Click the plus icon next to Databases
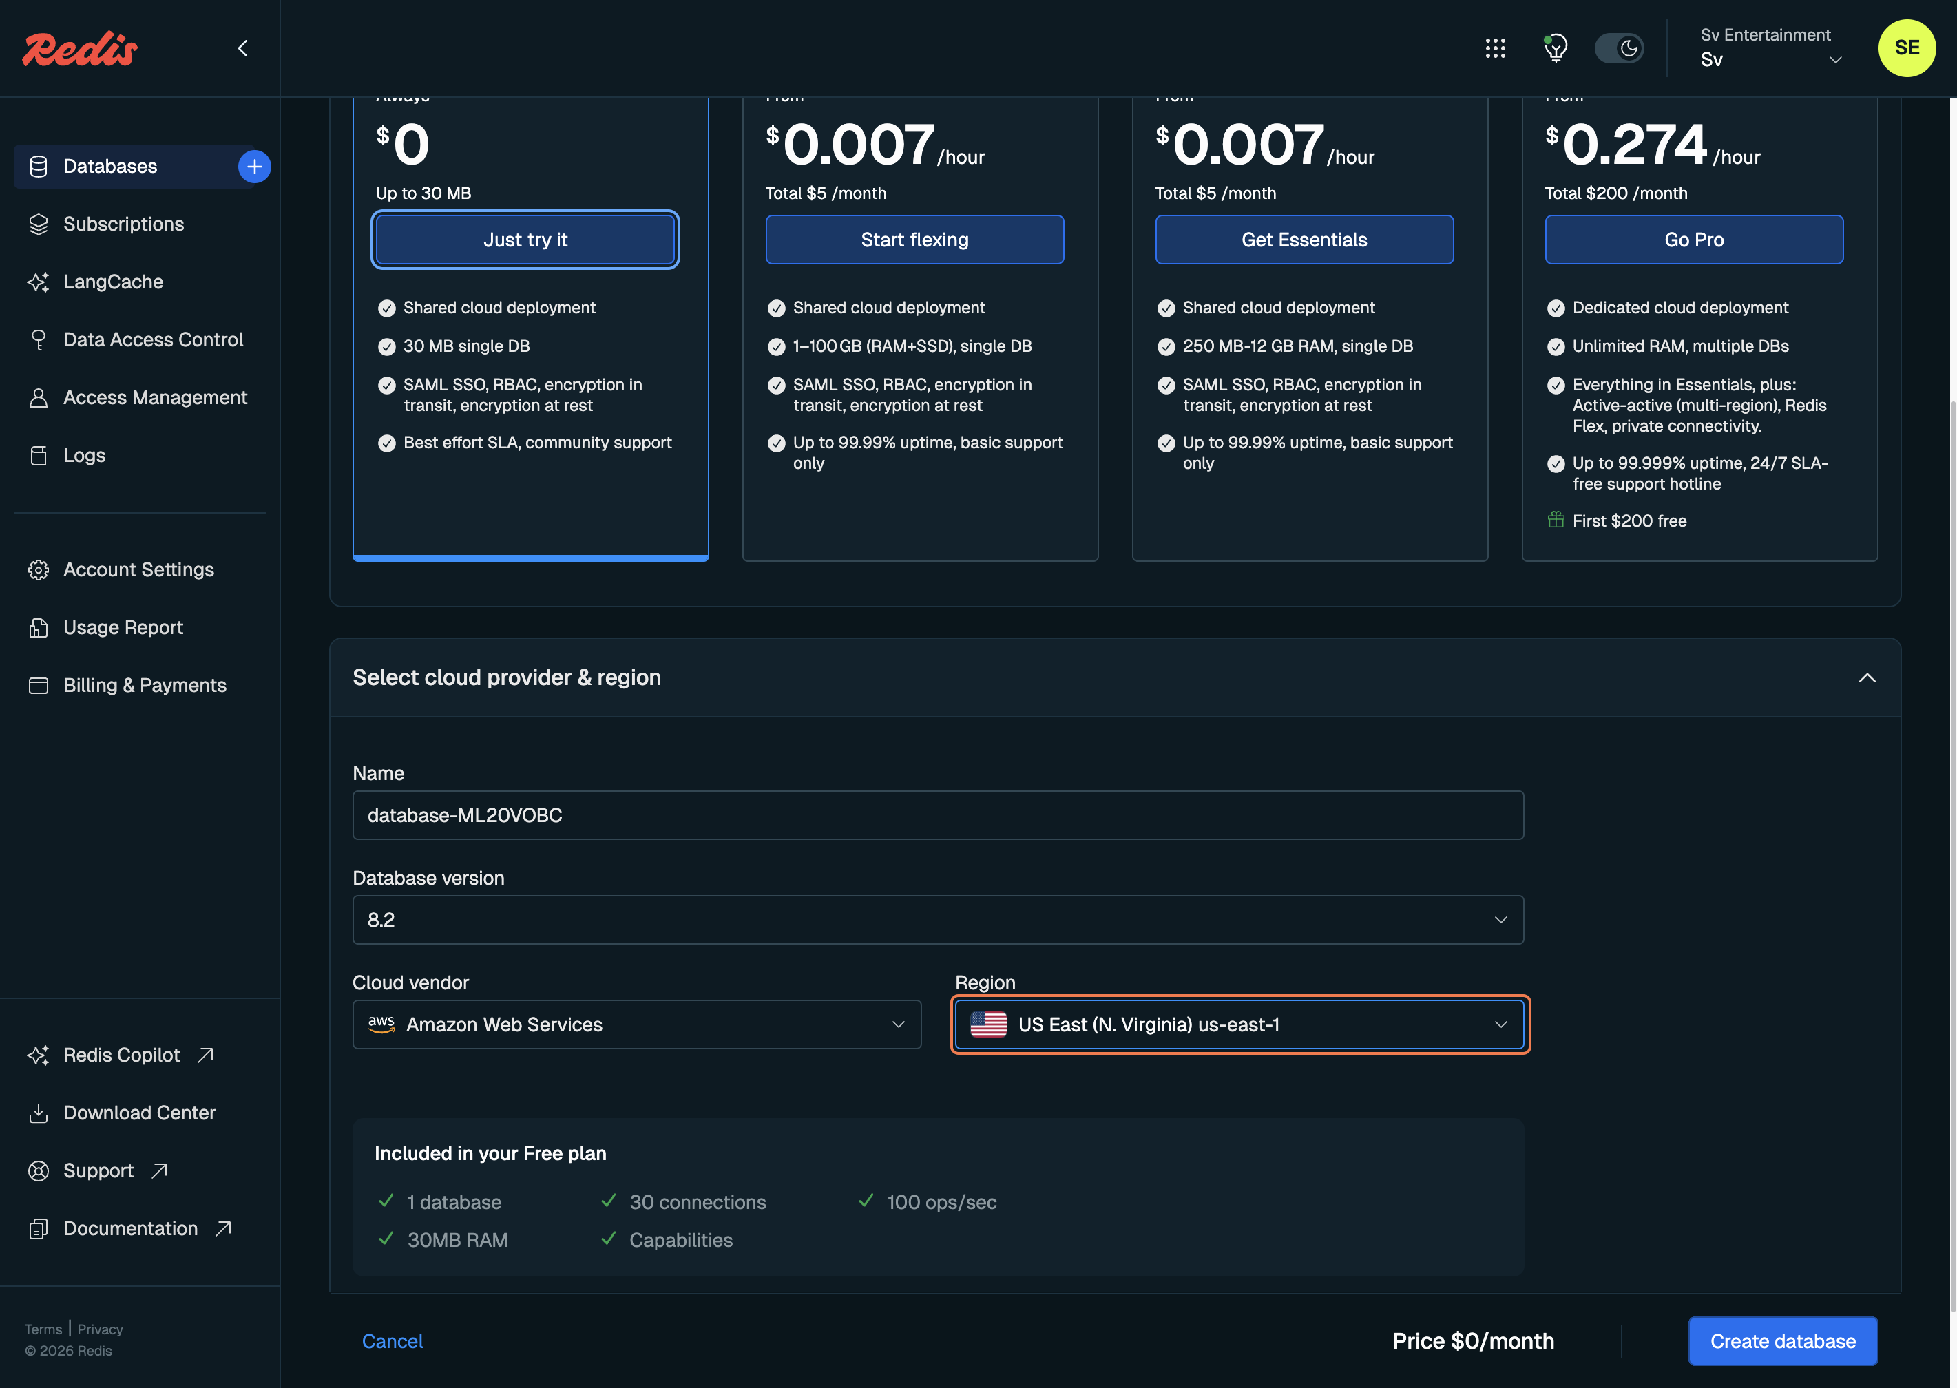Screen dimensions: 1957x1388 point(254,166)
